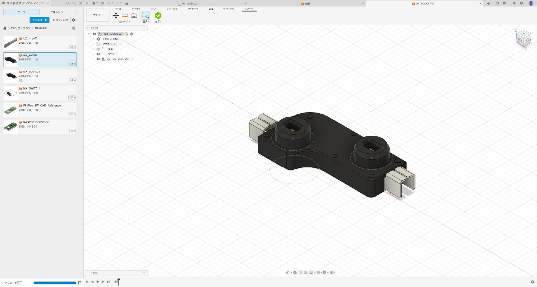Click the package chip generator icon
The width and height of the screenshot is (537, 287).
(134, 15)
